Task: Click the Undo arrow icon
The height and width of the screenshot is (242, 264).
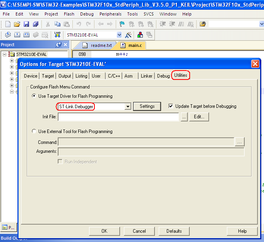Action: (79, 24)
